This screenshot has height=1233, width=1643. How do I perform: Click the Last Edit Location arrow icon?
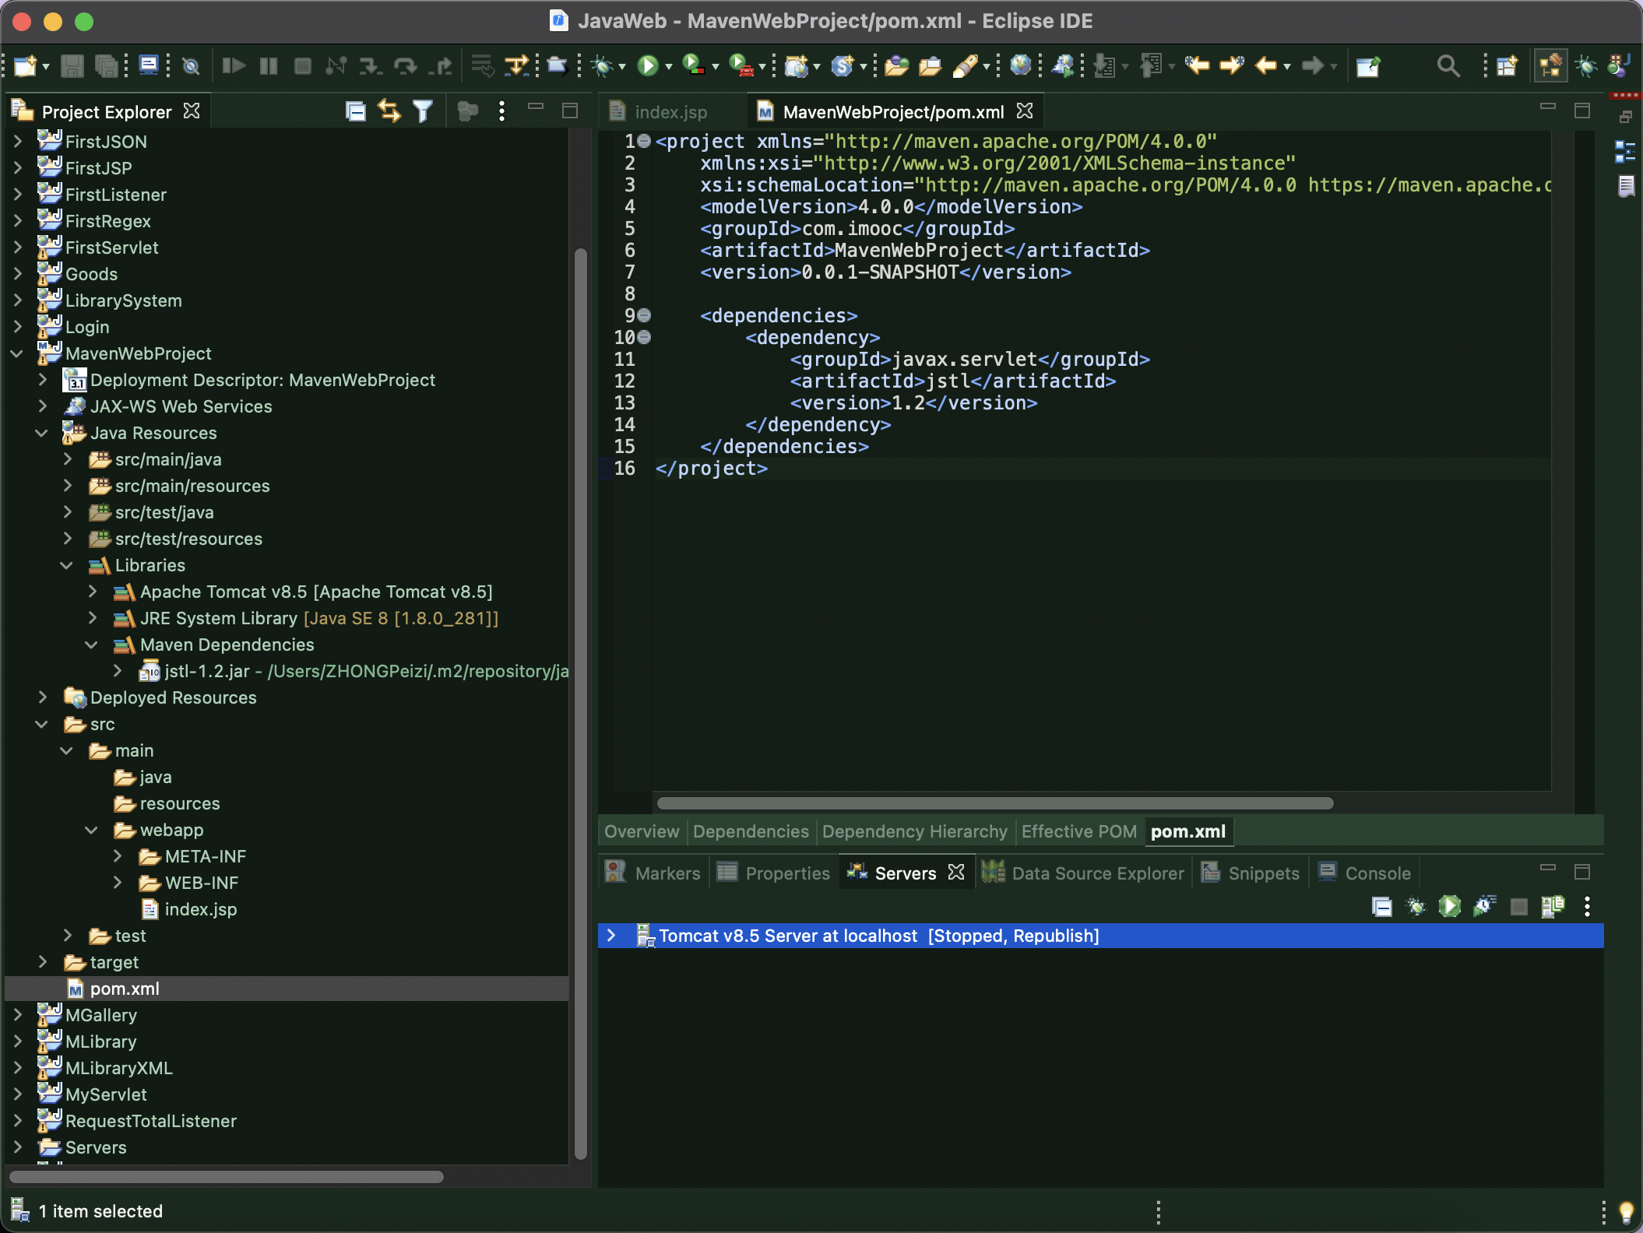click(1197, 66)
